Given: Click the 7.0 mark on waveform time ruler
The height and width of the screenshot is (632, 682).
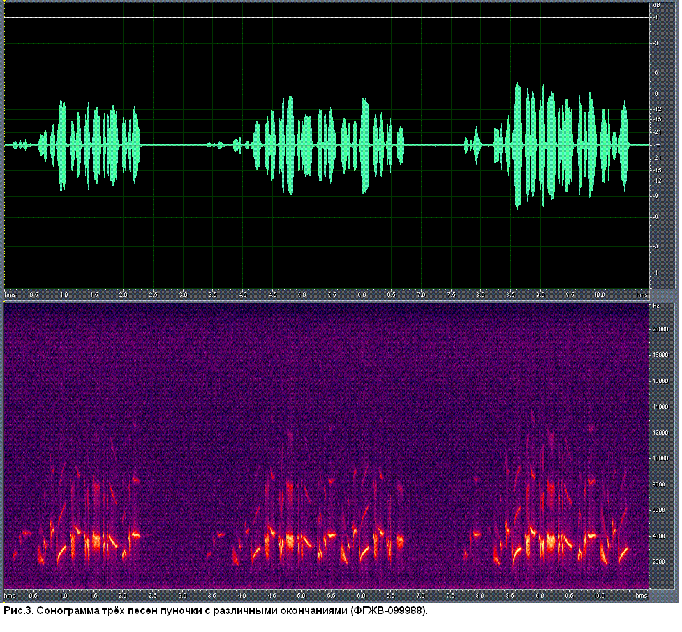Looking at the screenshot, I should pos(421,296).
